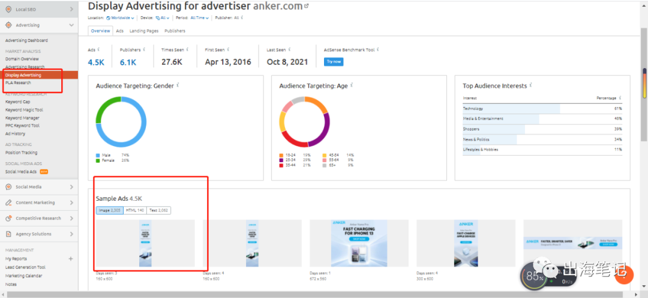Expand the Local SEO section chevron
The image size is (648, 298).
[71, 9]
